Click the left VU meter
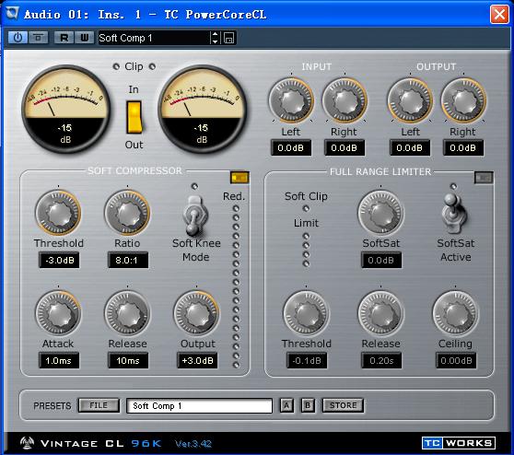 coord(65,109)
